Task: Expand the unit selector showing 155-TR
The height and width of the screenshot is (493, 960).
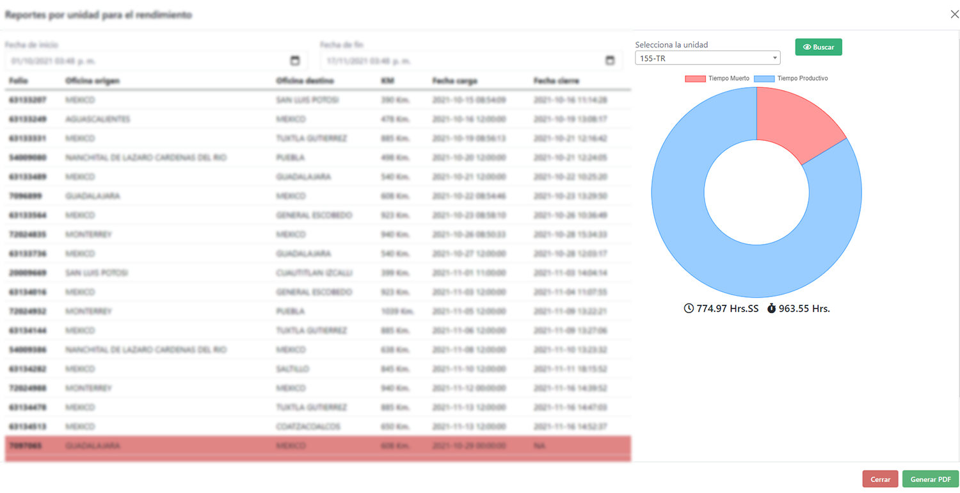Action: [707, 58]
